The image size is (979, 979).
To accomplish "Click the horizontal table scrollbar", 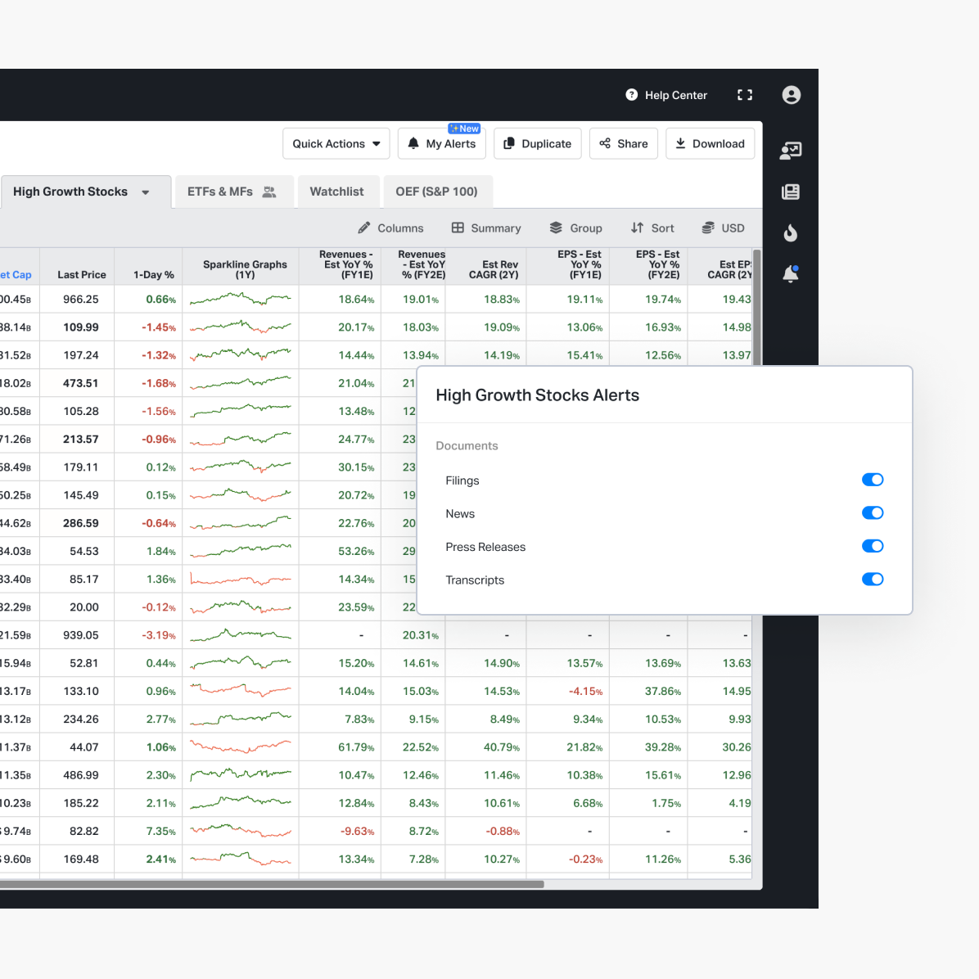I will 270,884.
